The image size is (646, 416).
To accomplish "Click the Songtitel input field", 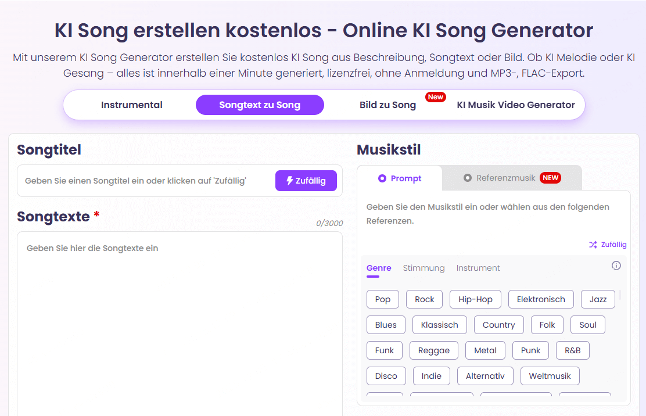I will 145,181.
